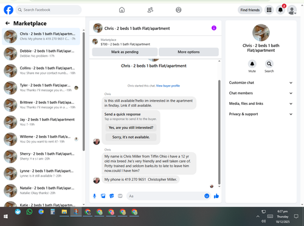Open Sherry's conversation in the list

(41, 157)
